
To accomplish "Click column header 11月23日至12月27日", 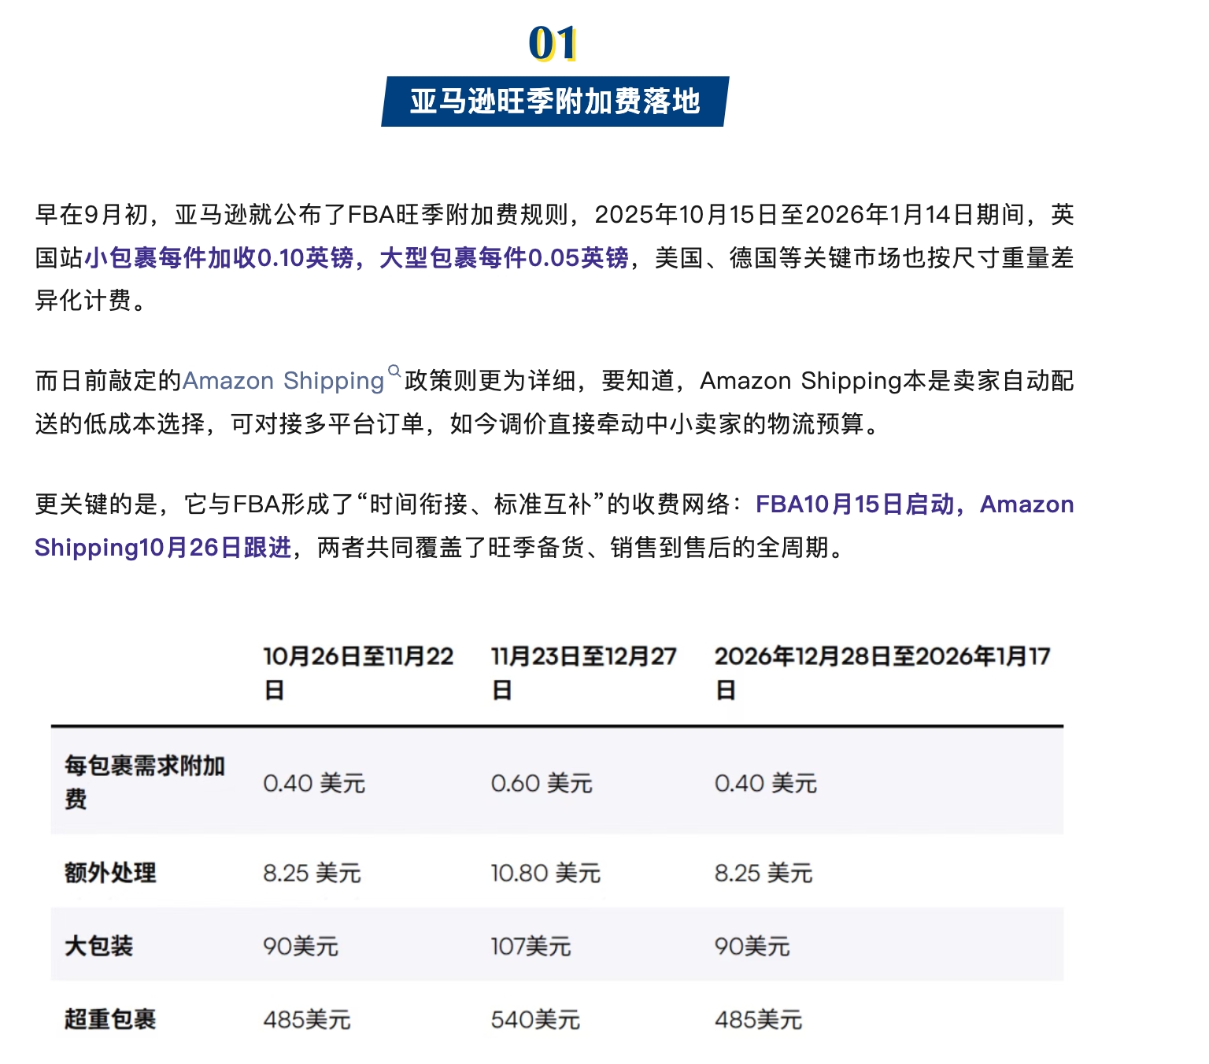I will [583, 672].
